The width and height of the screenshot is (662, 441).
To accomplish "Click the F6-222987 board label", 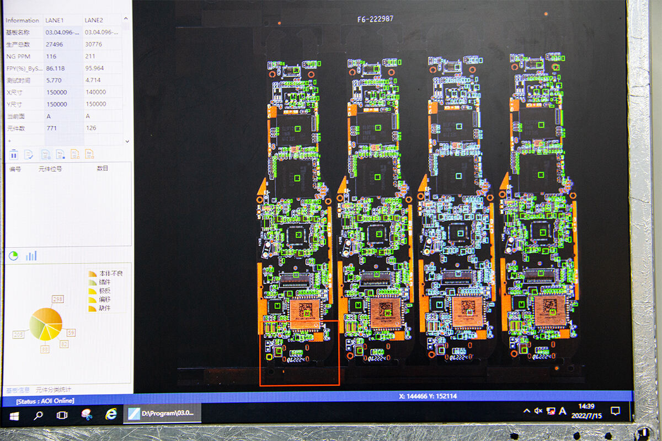I will (x=375, y=19).
